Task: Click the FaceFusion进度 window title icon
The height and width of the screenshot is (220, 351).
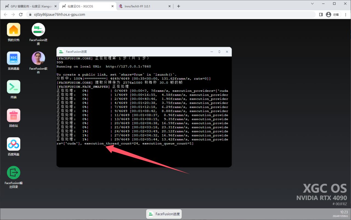Action: (61, 52)
